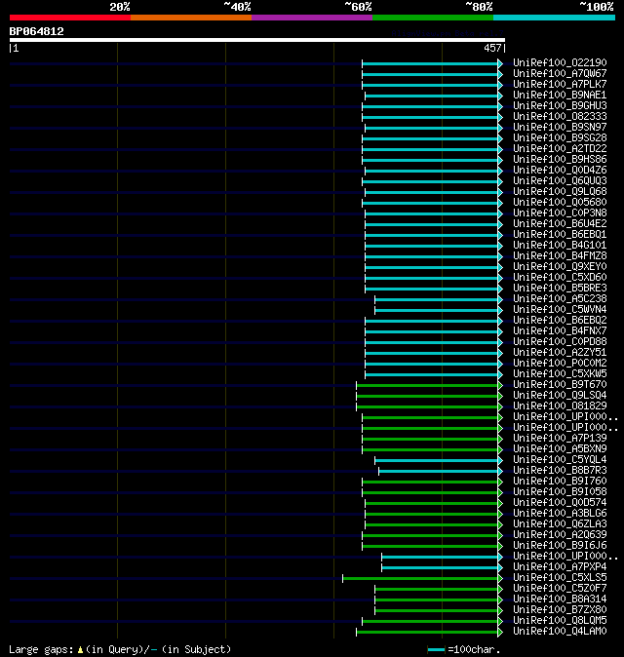Click the UniRef100_O81829 label
Screen dimensions: 624x657
click(560, 406)
